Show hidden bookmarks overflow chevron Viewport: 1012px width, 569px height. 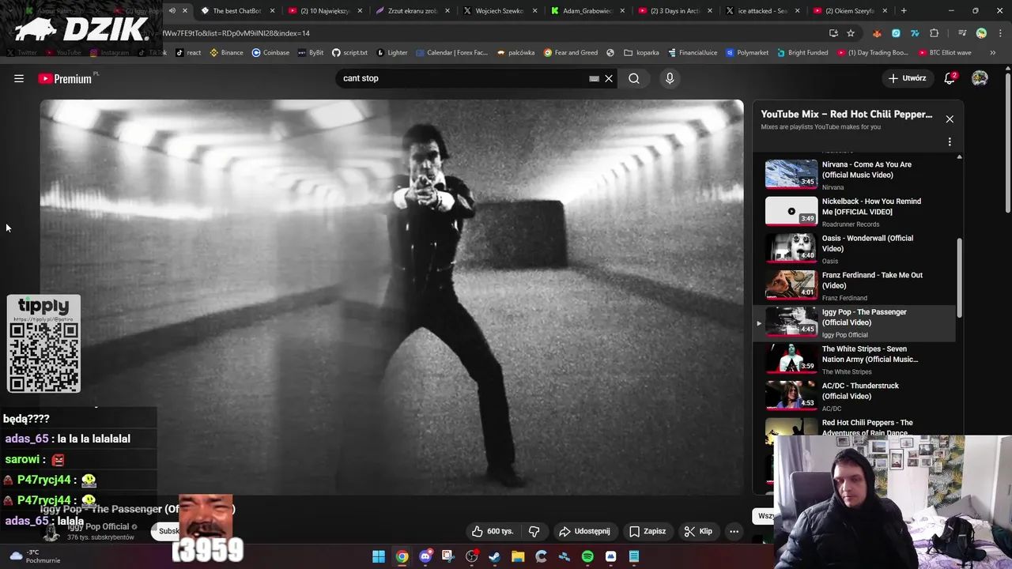tap(994, 53)
